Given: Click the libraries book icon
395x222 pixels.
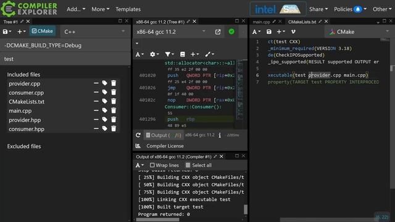Looking at the screenshot, I should [183, 54].
